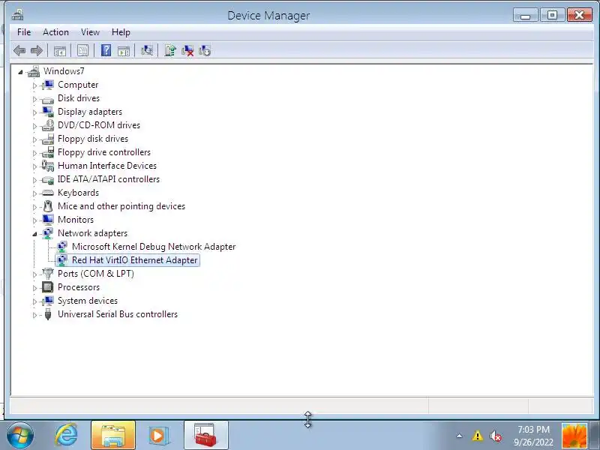The width and height of the screenshot is (600, 450).
Task: Select the Floppy drive controllers row
Action: (104, 152)
